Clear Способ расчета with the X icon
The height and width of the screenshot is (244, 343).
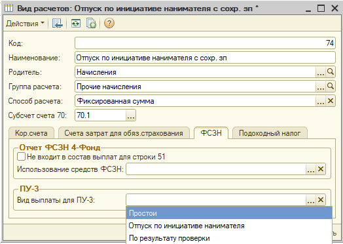click(x=331, y=101)
